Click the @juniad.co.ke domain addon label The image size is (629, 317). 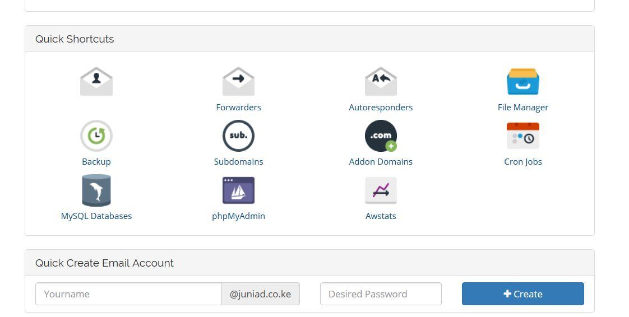tap(261, 294)
